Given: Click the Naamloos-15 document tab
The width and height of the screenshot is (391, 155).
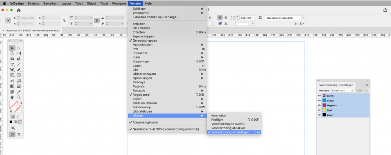Looking at the screenshot, I should click(x=33, y=30).
